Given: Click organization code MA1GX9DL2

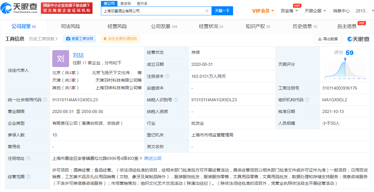Looking at the screenshot, I should point(335,100).
